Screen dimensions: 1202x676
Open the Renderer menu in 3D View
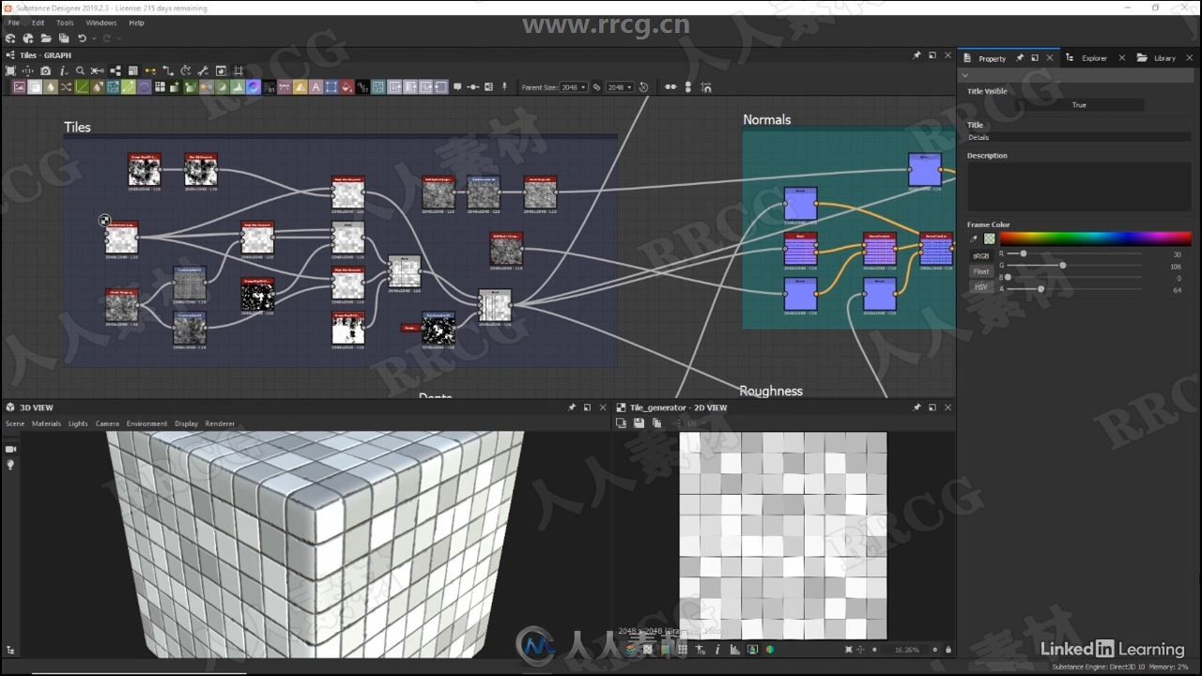(x=220, y=423)
